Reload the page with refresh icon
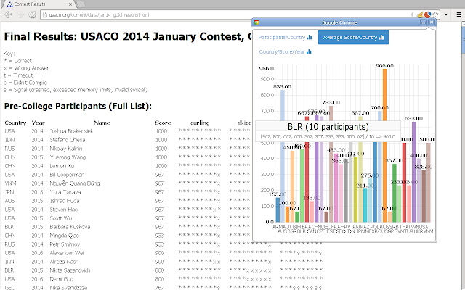The height and width of the screenshot is (290, 465). (x=32, y=14)
